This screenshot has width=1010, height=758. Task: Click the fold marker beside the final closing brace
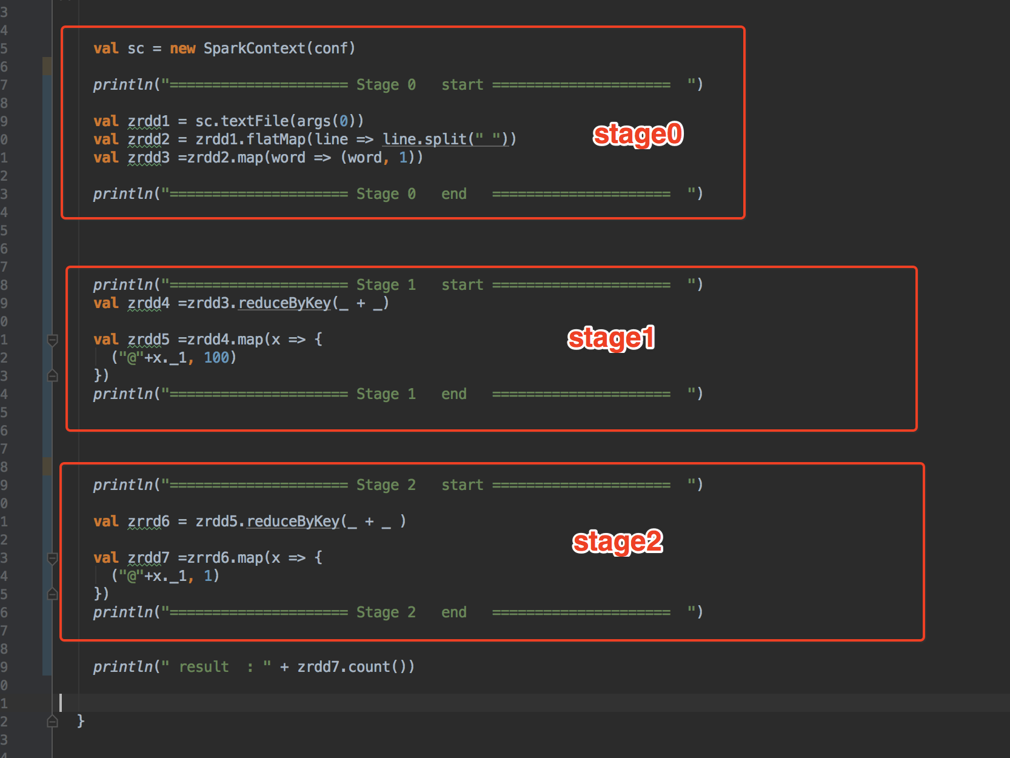(52, 721)
